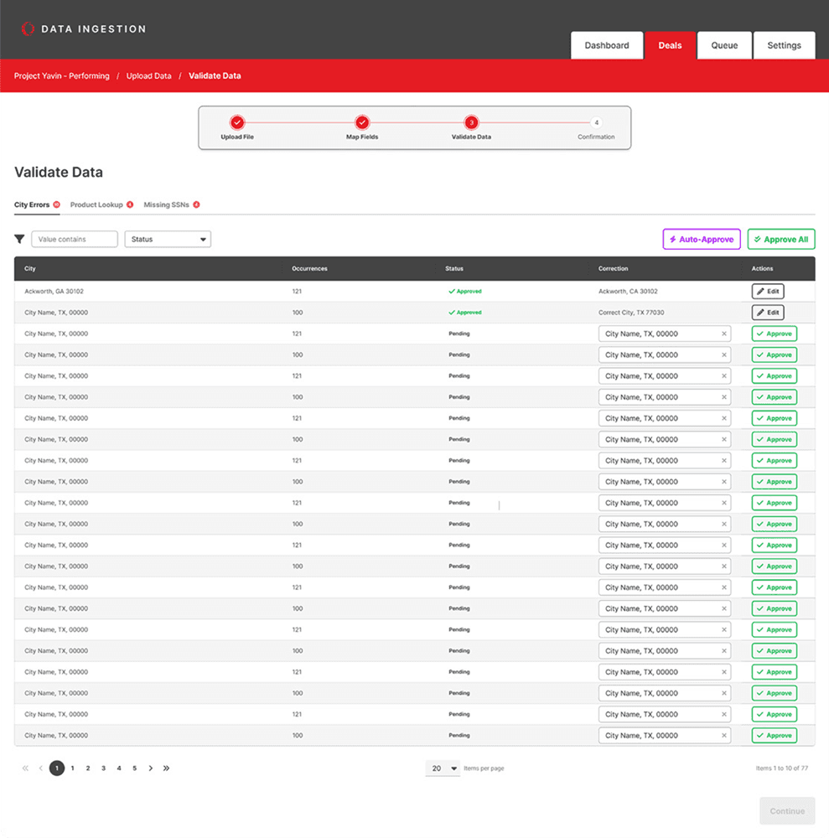Jump to last page with double-right arrows
Screen dimensions: 829x838
click(166, 768)
